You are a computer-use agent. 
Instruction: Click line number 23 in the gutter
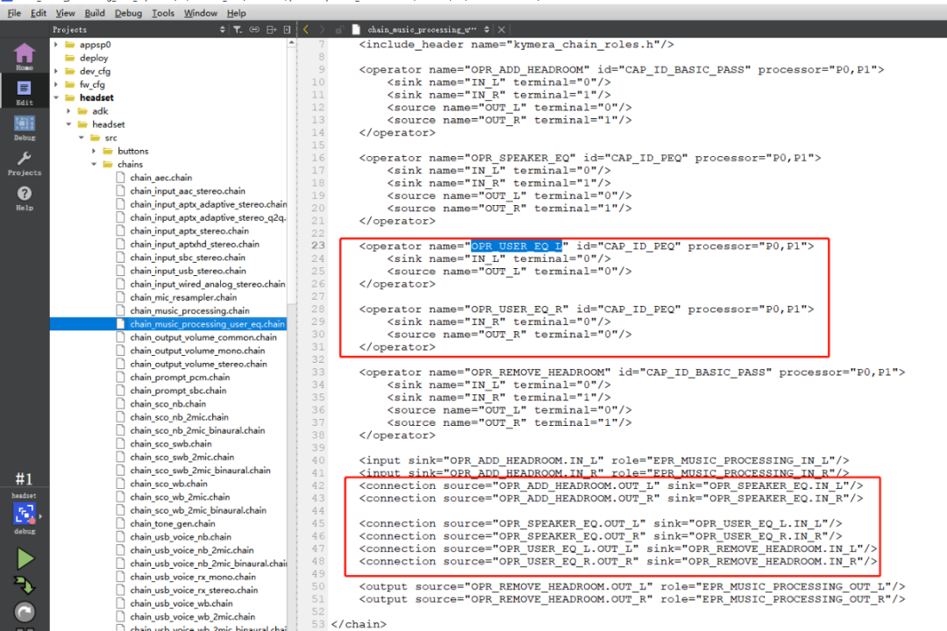pyautogui.click(x=317, y=245)
